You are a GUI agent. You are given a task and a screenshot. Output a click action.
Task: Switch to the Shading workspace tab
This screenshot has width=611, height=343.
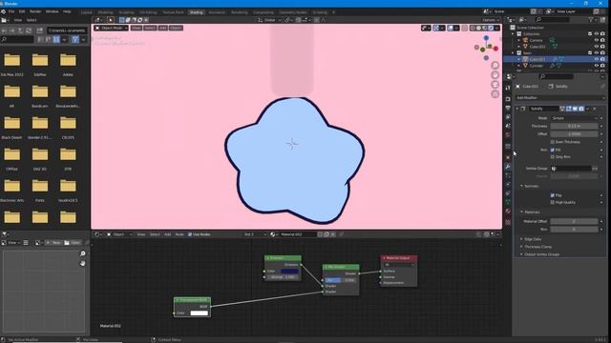tap(196, 12)
